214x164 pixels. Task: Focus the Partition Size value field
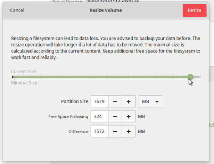[99, 102]
